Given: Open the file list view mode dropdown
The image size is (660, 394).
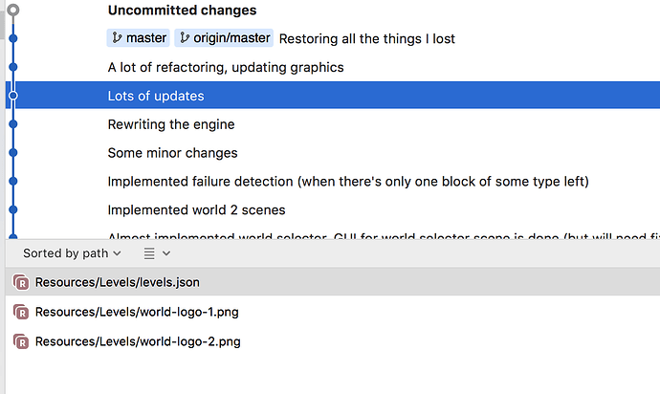Looking at the screenshot, I should click(x=156, y=253).
